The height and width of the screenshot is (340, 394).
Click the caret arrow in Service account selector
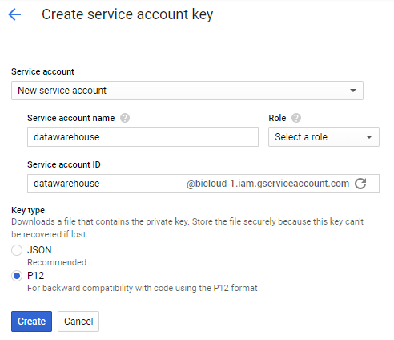pos(353,91)
